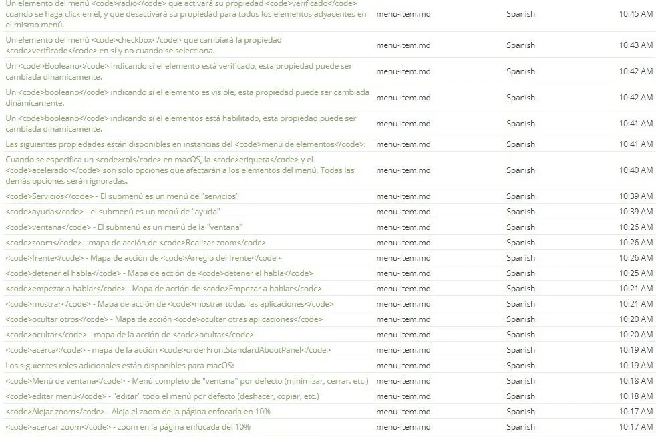The height and width of the screenshot is (437, 656).
Task: Open the 'Arreglo del frente' translation string
Action: click(143, 258)
